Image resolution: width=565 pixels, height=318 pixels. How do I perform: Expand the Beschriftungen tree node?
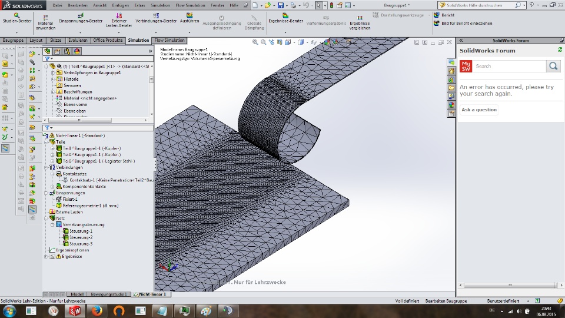coord(52,92)
